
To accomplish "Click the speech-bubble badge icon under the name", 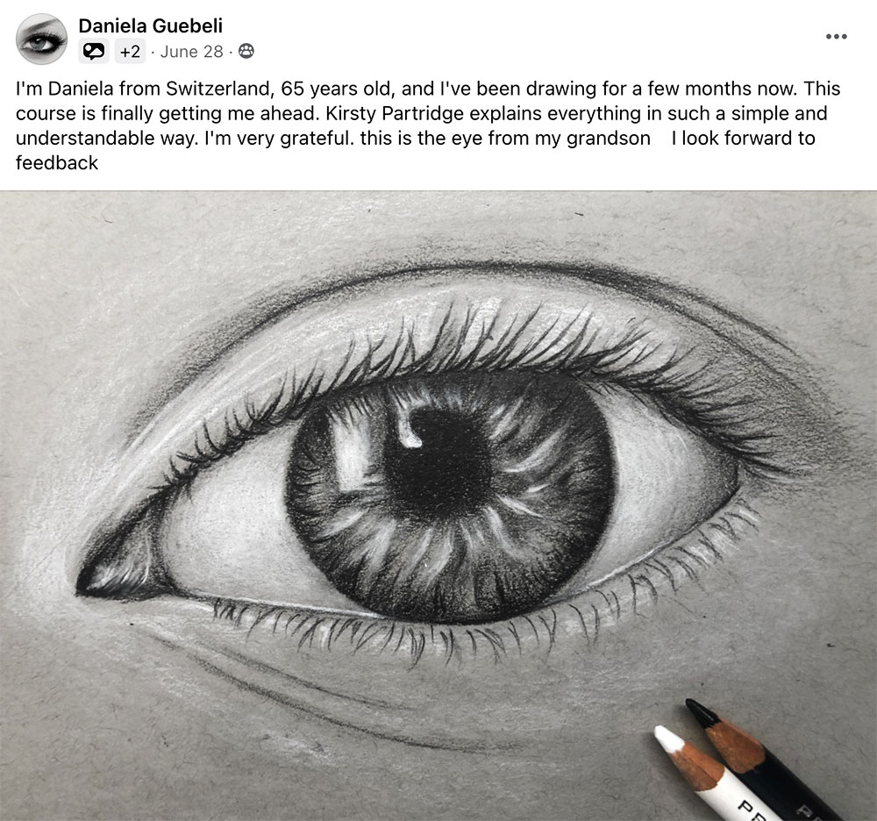I will pyautogui.click(x=94, y=52).
